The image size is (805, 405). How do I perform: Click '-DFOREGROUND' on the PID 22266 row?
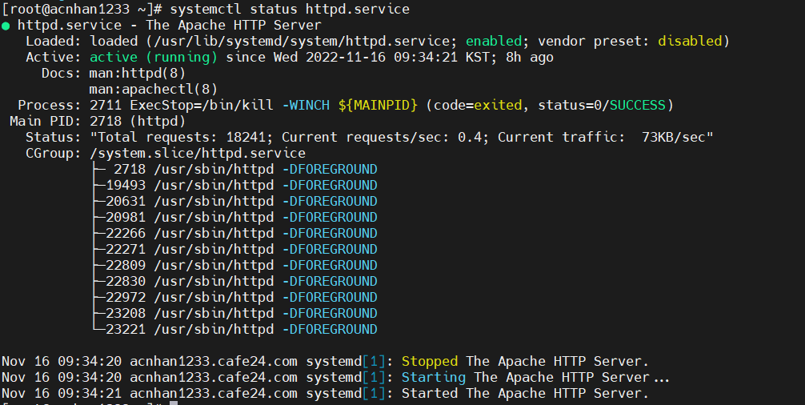click(x=330, y=233)
